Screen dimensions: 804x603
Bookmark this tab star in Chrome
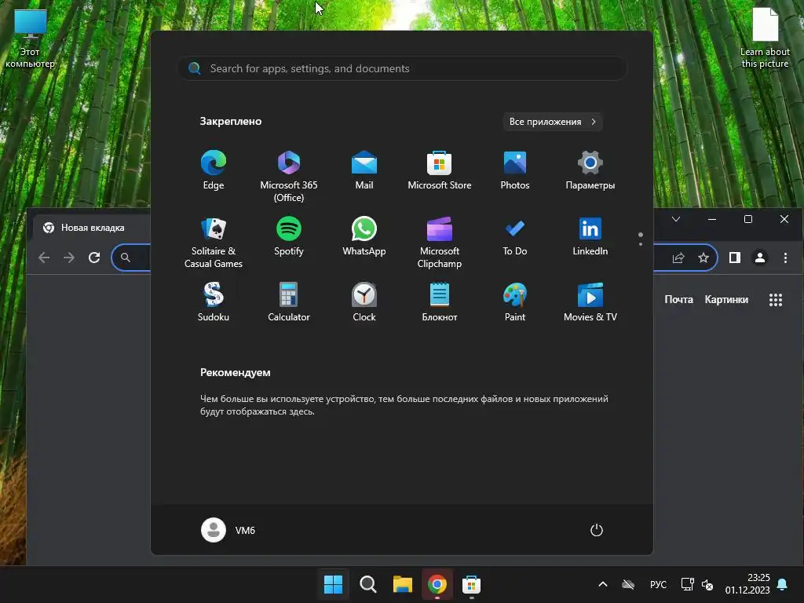click(703, 258)
